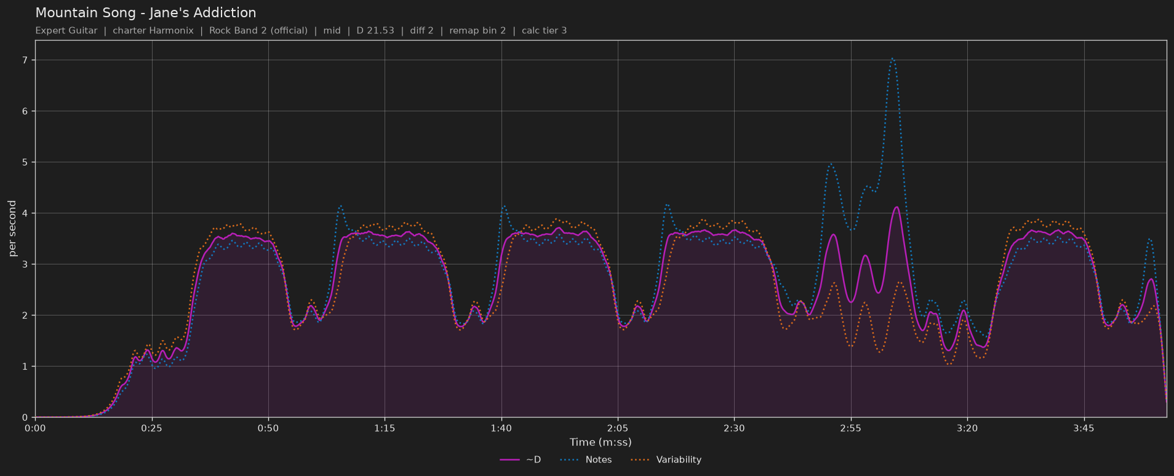
Task: Click the y-axis tick label '4'
Action: click(x=26, y=213)
